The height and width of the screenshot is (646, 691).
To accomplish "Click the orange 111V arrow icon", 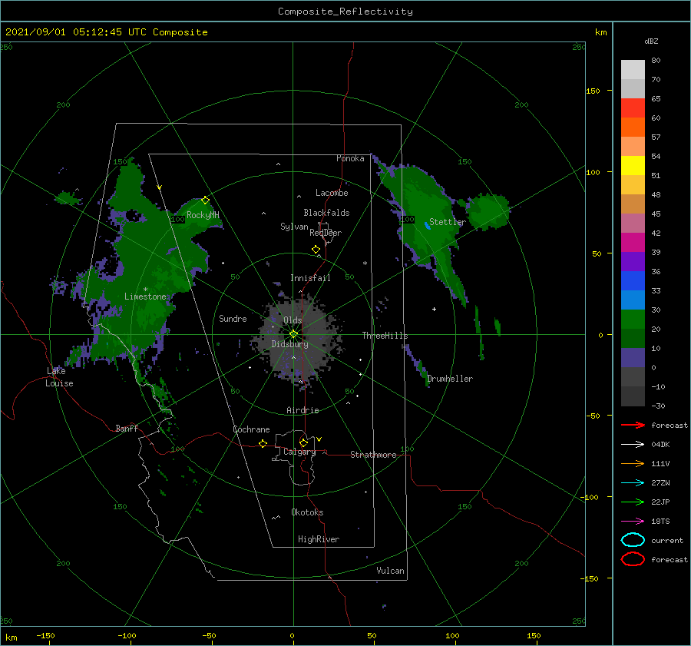I will coord(633,463).
